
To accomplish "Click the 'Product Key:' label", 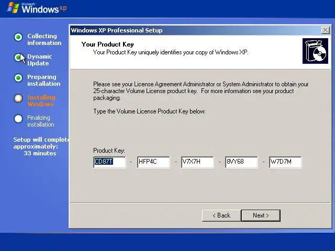I will 109,151.
